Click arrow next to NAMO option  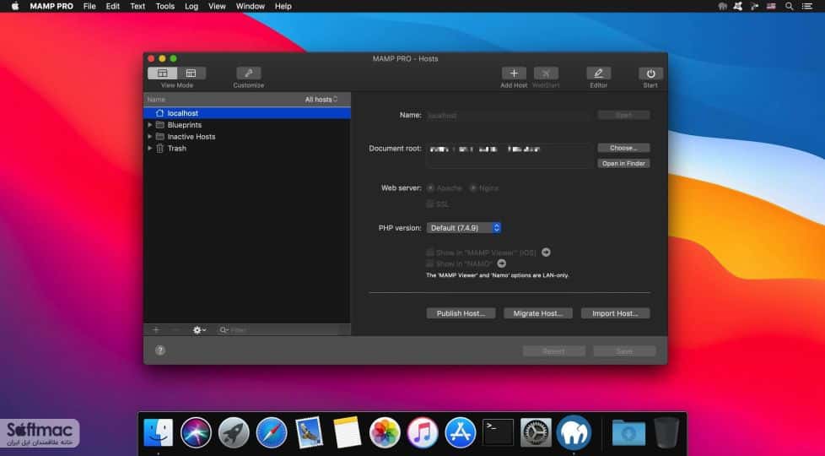[501, 263]
